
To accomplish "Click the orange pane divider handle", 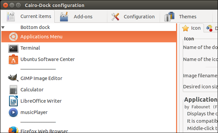I will coord(177,78).
